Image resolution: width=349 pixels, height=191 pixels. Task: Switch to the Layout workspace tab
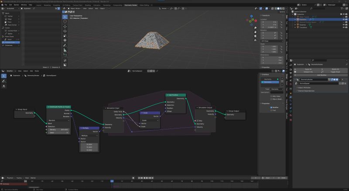pyautogui.click(x=39, y=5)
